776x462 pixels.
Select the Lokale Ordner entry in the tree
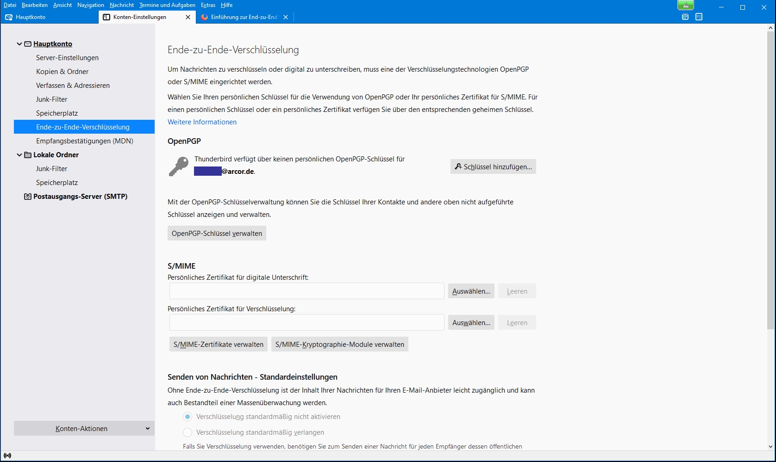tap(56, 155)
